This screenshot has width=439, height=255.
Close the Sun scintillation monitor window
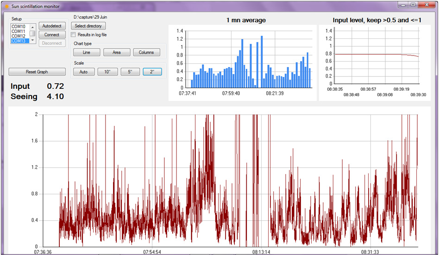coord(427,5)
